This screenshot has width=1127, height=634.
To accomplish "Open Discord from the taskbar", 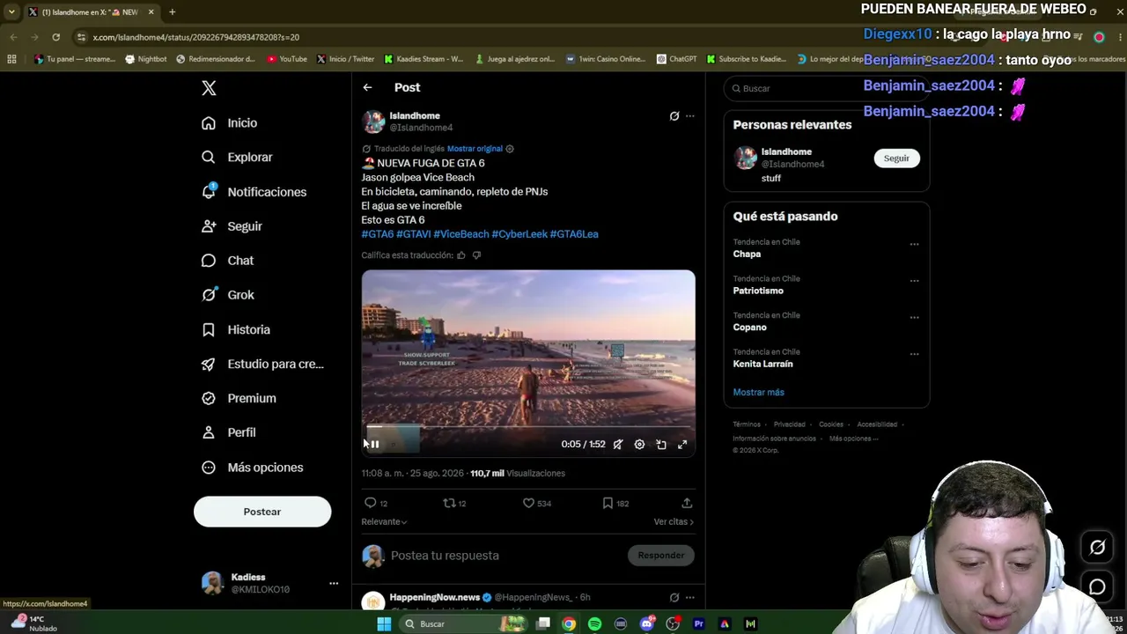I will tap(647, 624).
